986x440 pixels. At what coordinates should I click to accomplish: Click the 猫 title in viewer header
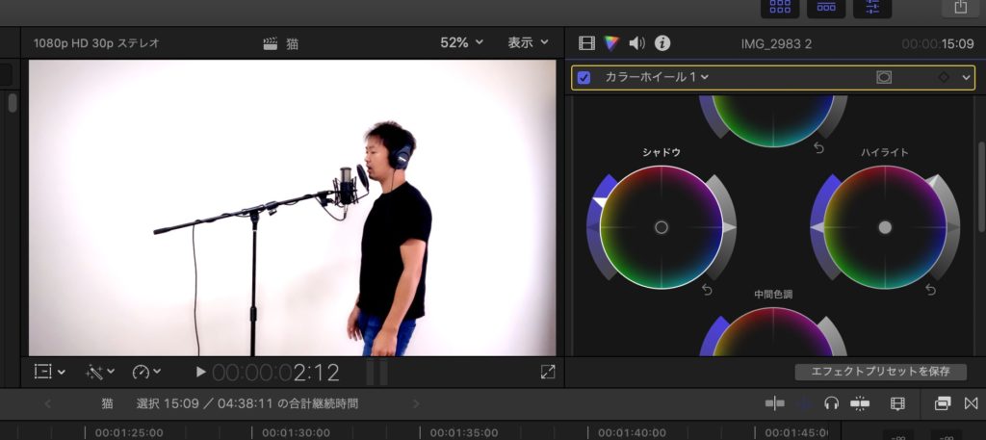pyautogui.click(x=292, y=44)
